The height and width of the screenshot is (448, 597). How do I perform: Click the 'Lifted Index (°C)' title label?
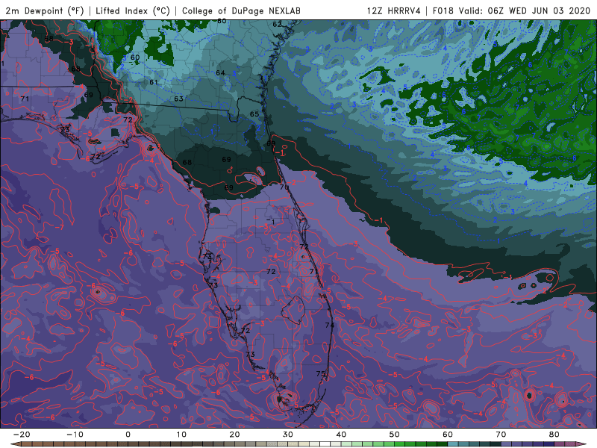133,10
